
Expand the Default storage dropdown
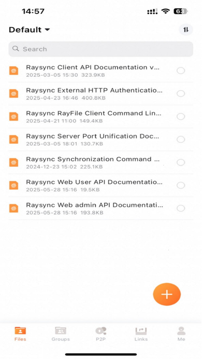pos(29,30)
